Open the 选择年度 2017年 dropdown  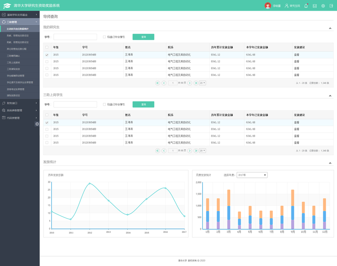tap(252, 175)
